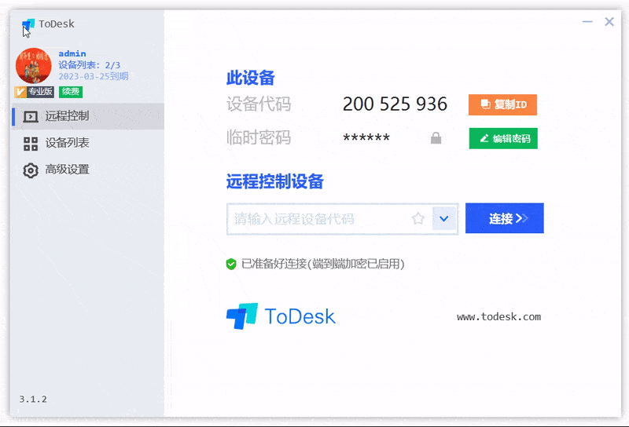Click the 已准备好连接 status text

pyautogui.click(x=323, y=264)
